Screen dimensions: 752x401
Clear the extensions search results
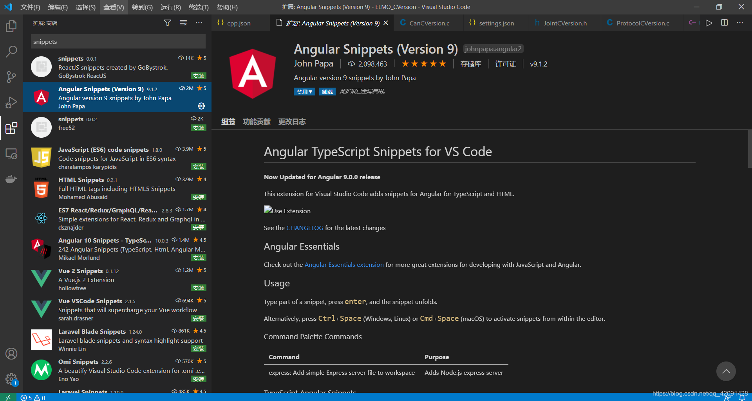click(183, 23)
